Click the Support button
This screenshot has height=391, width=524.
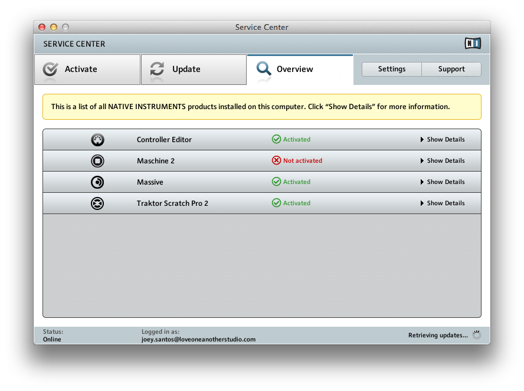tap(451, 69)
